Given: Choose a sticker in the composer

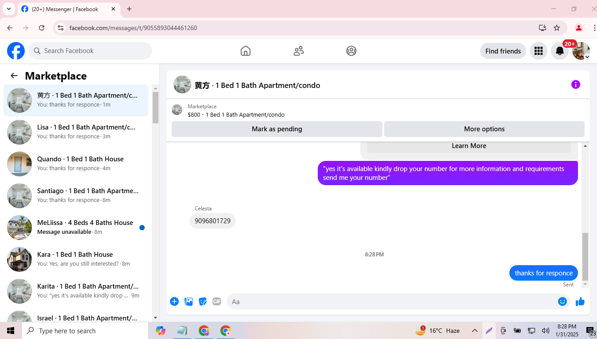Looking at the screenshot, I should click(x=203, y=301).
